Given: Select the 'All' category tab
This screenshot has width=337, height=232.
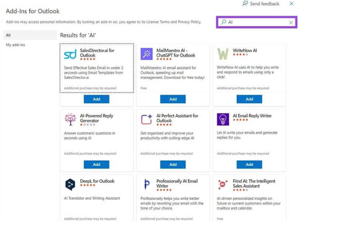Looking at the screenshot, I should tap(9, 35).
